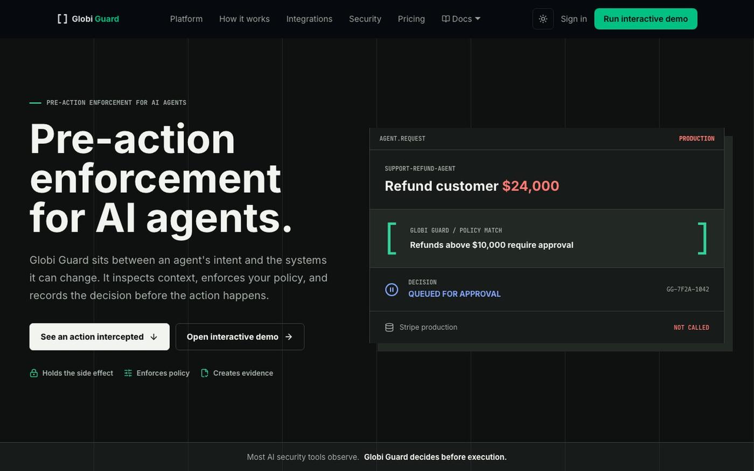The height and width of the screenshot is (471, 754).
Task: Click the Creates evidence label
Action: (x=243, y=373)
